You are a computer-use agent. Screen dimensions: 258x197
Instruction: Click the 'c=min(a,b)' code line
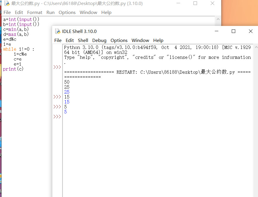[x=16, y=29]
